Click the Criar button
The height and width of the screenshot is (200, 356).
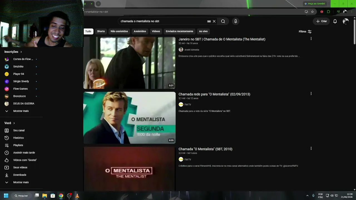pyautogui.click(x=322, y=21)
